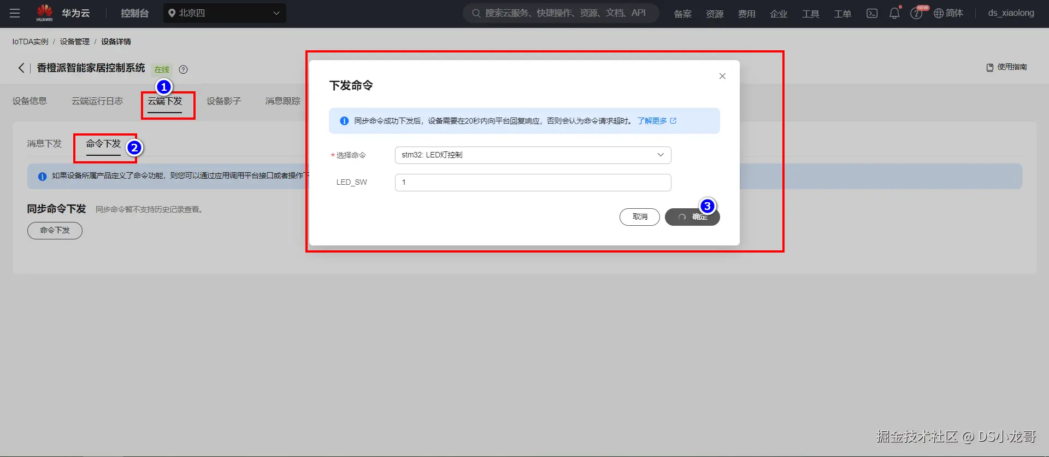Image resolution: width=1049 pixels, height=457 pixels.
Task: Open the region selector 北京四
Action: click(x=225, y=13)
